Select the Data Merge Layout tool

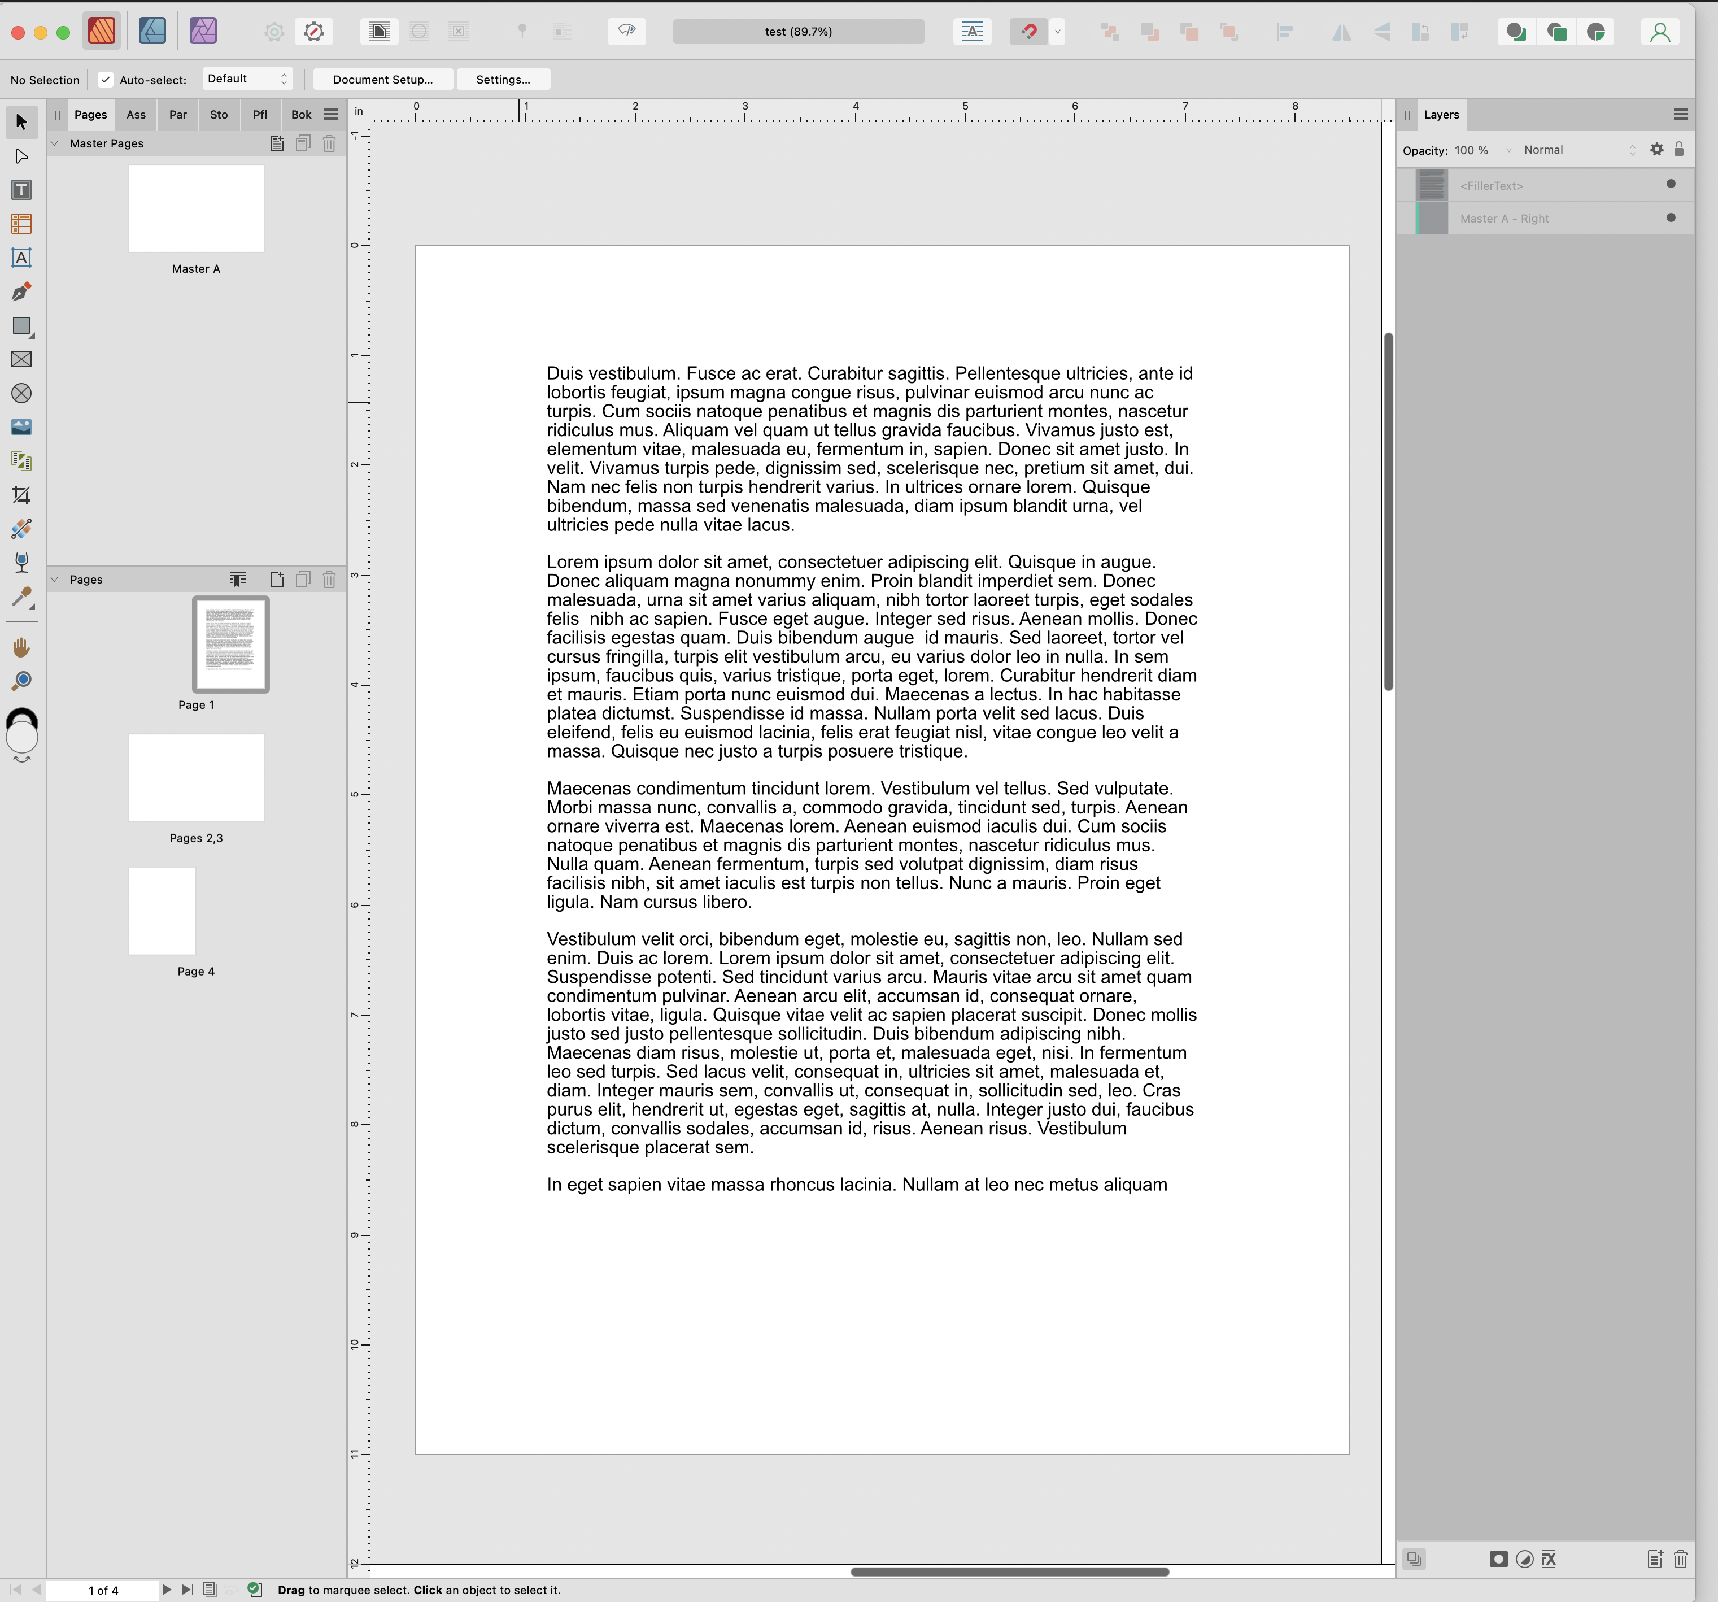tap(21, 461)
